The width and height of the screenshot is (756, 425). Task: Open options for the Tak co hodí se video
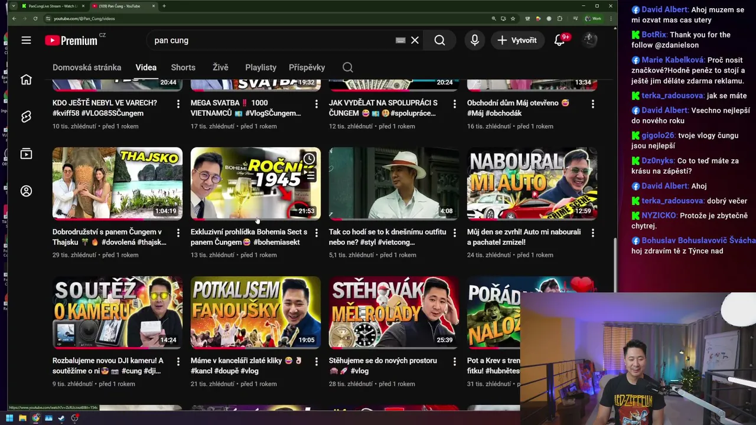(454, 233)
